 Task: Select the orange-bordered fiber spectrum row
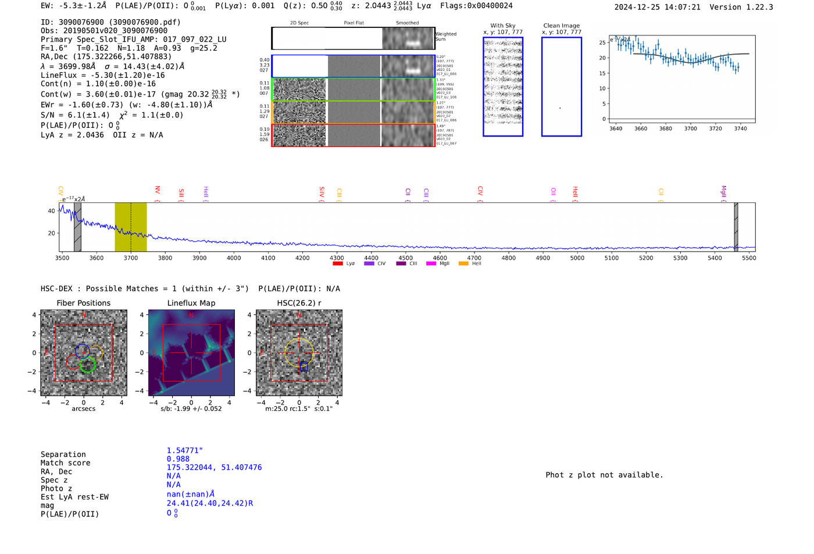353,112
